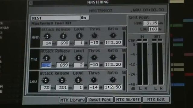Click the Low band GR meter

pos(124,83)
